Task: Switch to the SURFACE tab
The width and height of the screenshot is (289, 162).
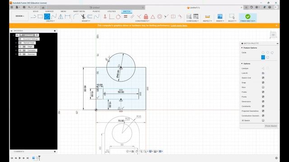Action: coord(49,11)
